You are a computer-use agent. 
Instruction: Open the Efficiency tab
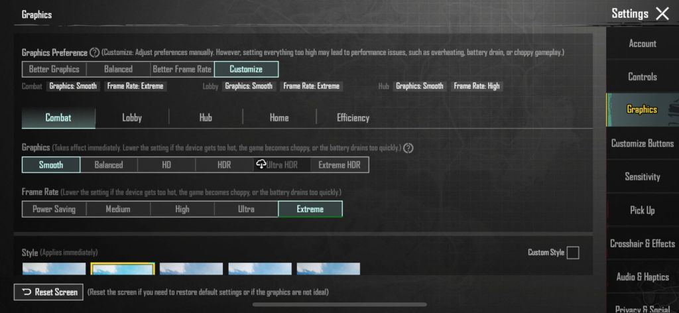click(x=353, y=118)
